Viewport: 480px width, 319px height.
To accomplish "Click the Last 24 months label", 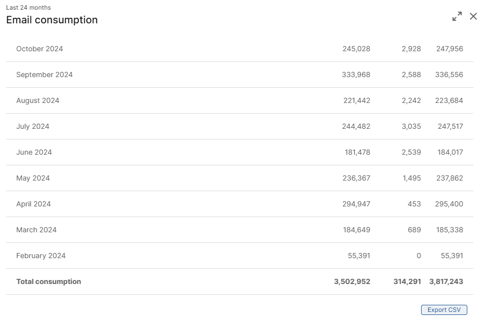I will pyautogui.click(x=28, y=7).
